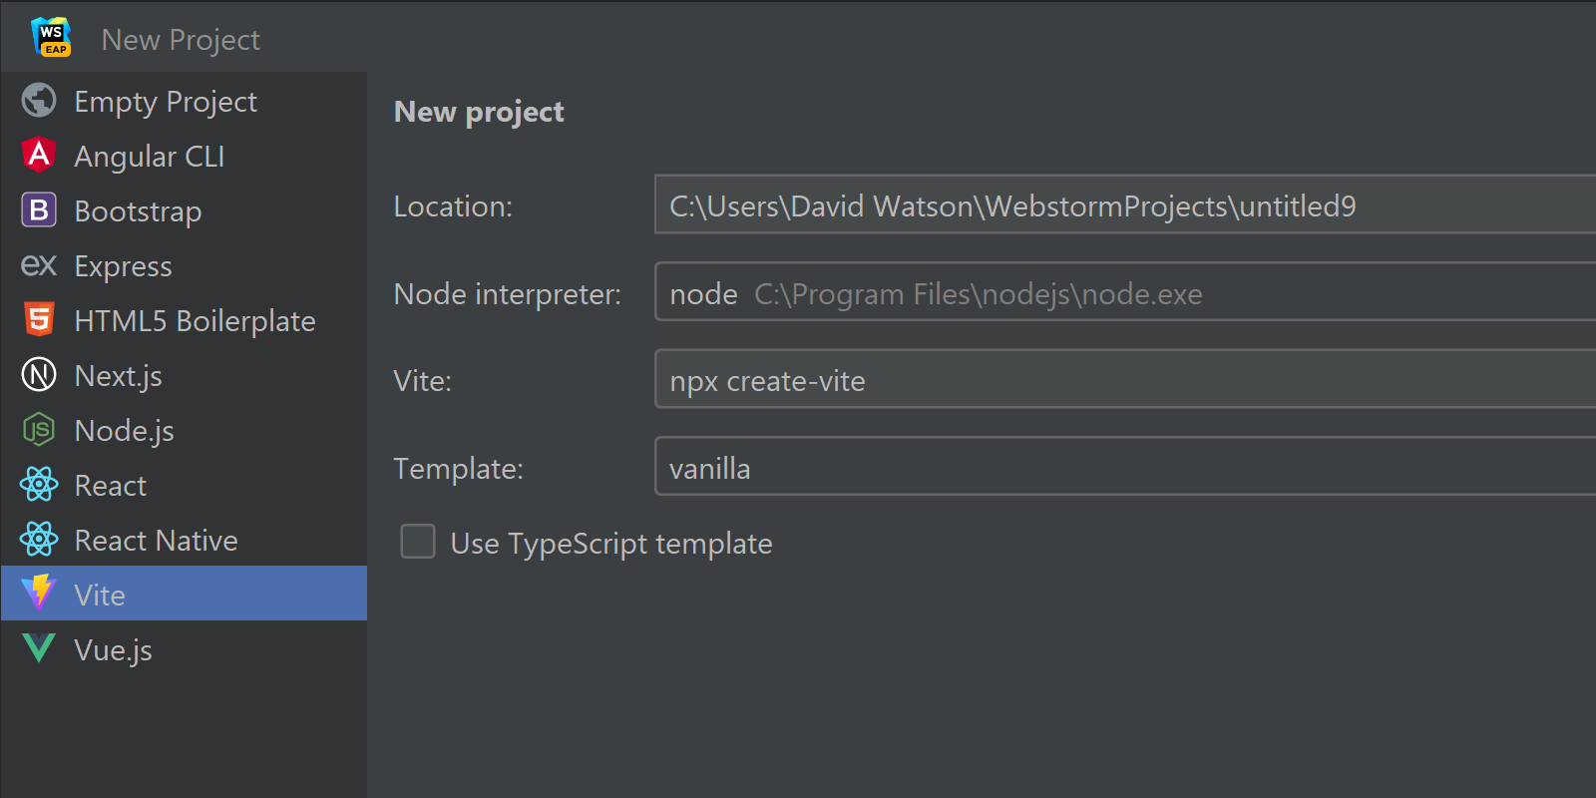Select the Next.js project icon
Screen dimensions: 1596x798
click(x=37, y=375)
